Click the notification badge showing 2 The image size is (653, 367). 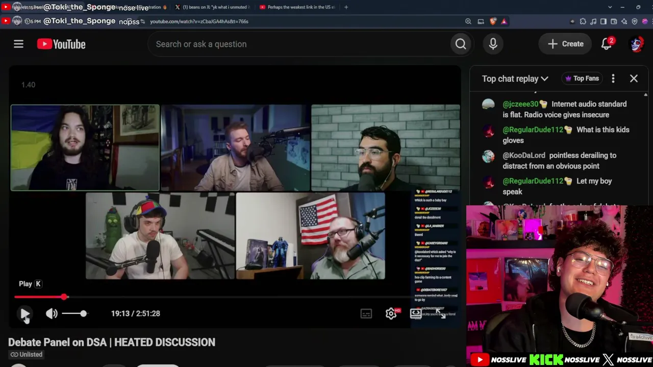(x=611, y=40)
